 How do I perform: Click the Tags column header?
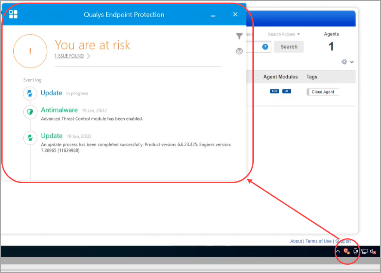pos(312,77)
